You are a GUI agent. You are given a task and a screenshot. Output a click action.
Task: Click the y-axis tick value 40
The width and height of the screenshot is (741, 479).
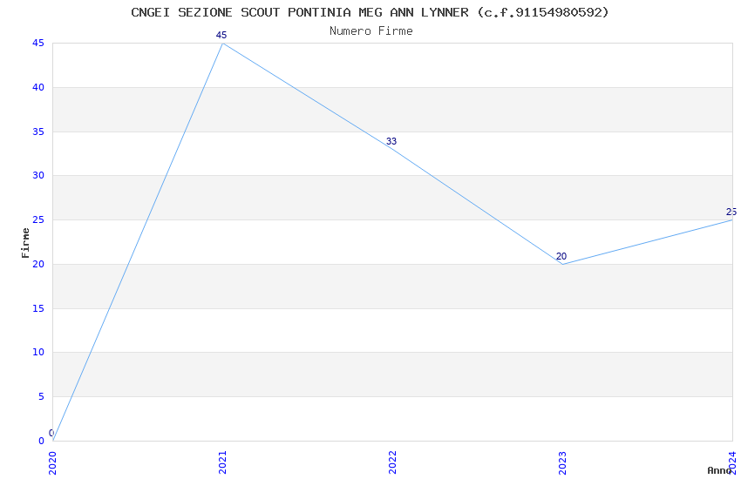38,87
